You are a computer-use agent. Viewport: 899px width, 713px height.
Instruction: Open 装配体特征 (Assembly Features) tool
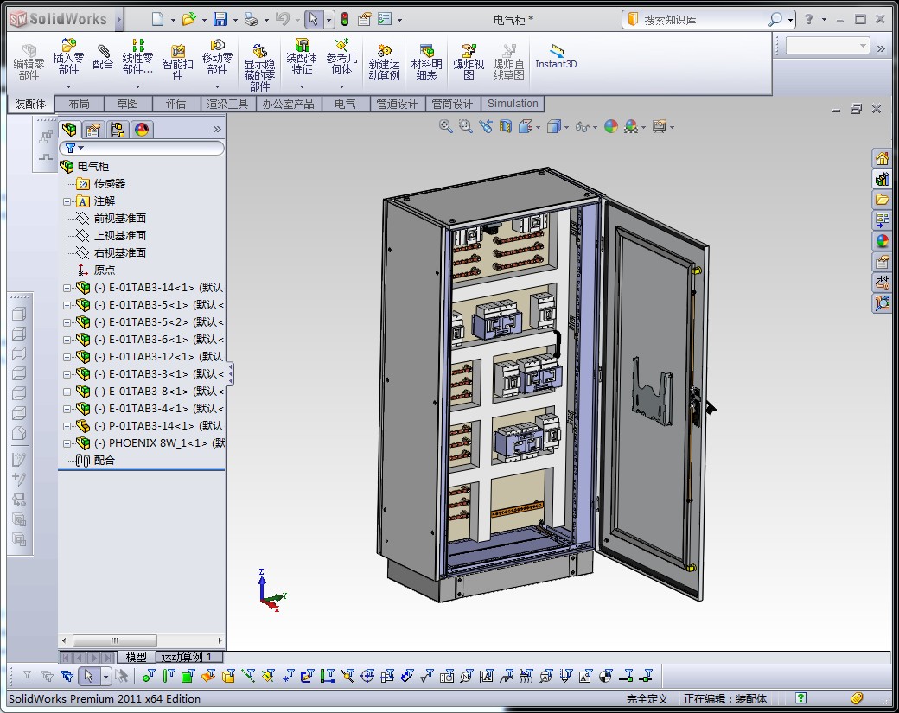(x=303, y=57)
